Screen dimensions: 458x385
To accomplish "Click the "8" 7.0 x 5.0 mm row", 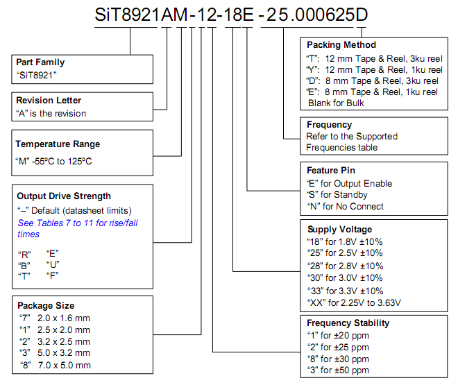I will [x=56, y=365].
